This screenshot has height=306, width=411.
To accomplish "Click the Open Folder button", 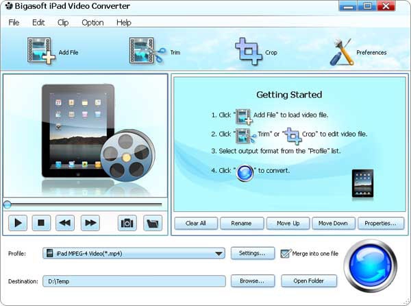I will click(309, 281).
